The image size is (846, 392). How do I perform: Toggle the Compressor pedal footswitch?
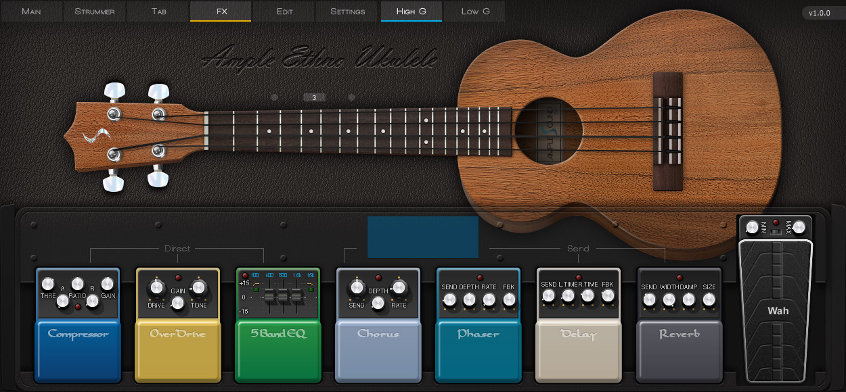(78, 351)
